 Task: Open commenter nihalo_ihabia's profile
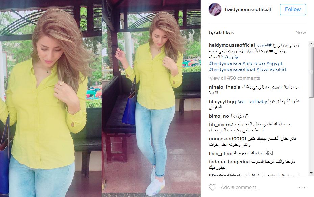click(x=224, y=87)
